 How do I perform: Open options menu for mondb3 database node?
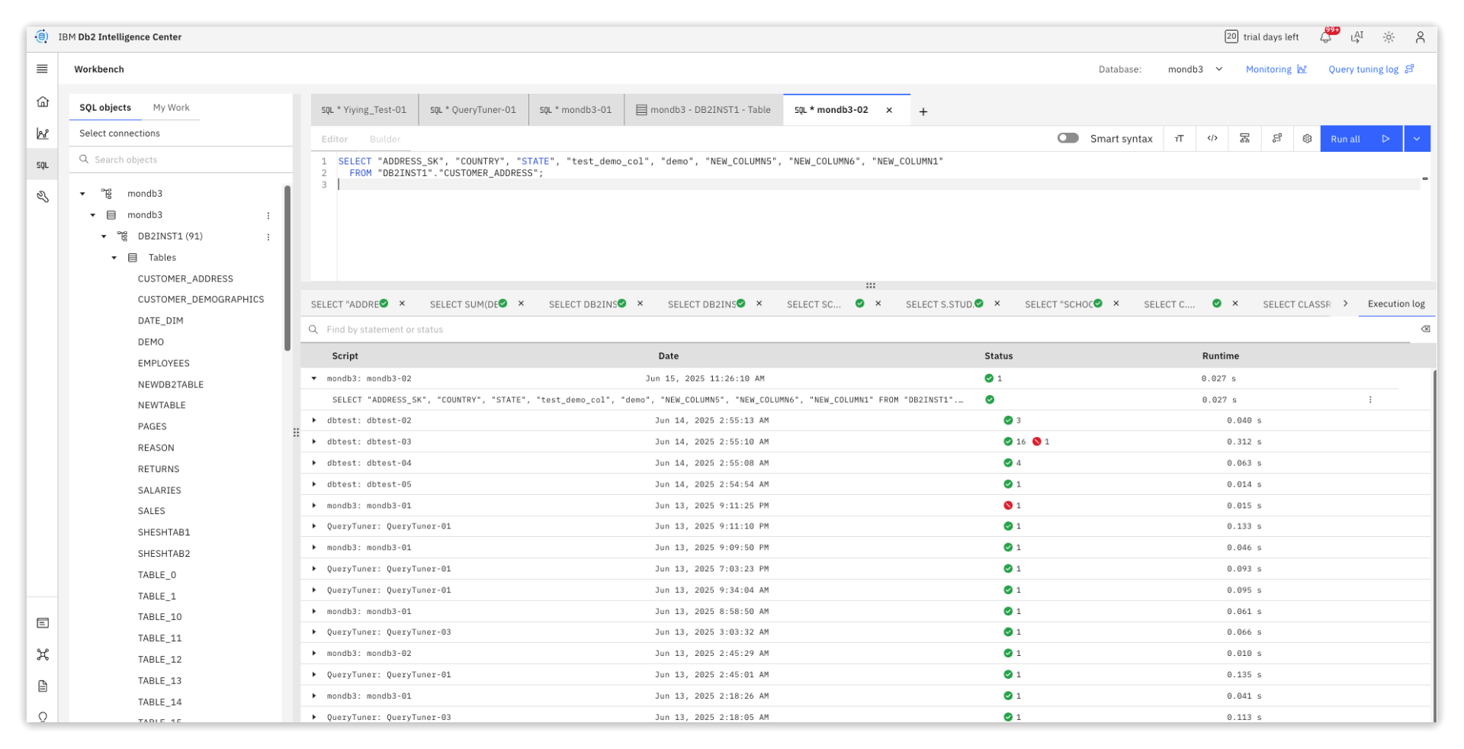pos(268,216)
